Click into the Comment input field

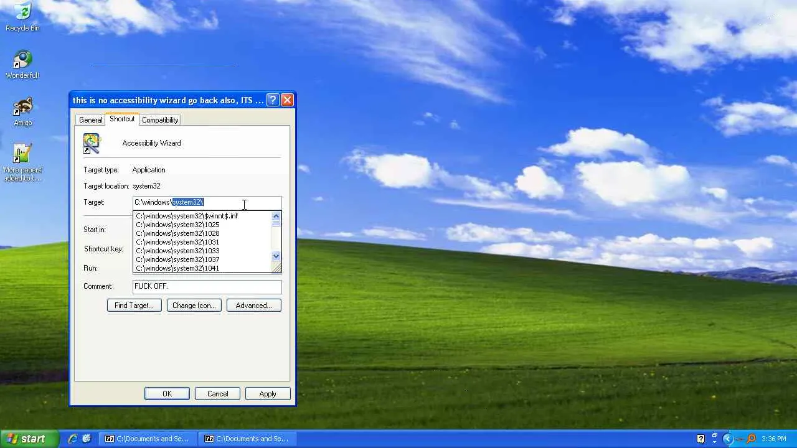[207, 286]
